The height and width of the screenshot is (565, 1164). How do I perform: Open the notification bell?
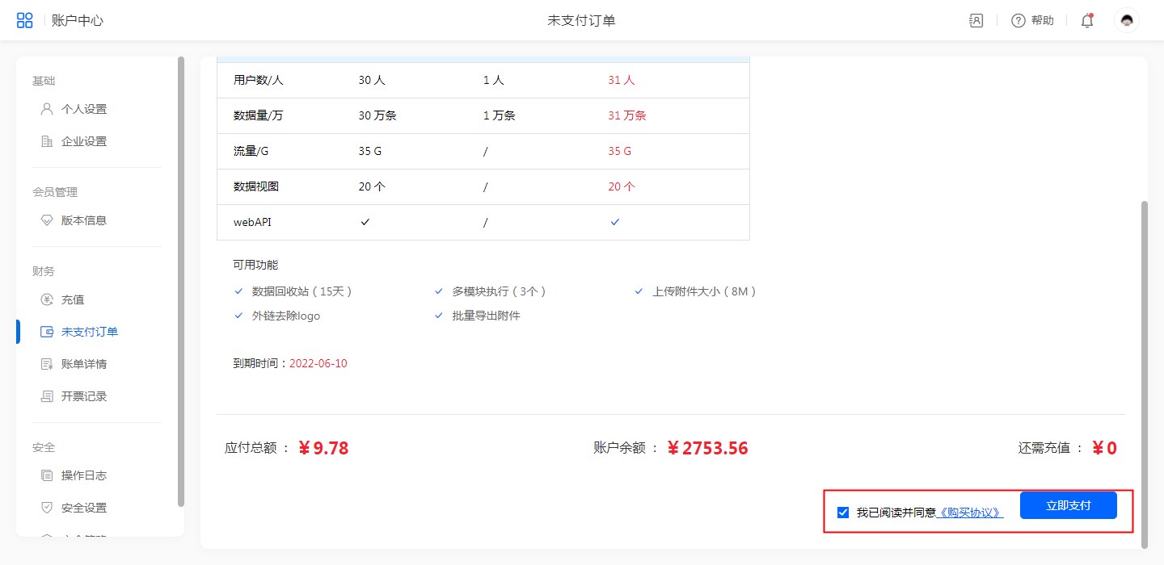[1087, 21]
